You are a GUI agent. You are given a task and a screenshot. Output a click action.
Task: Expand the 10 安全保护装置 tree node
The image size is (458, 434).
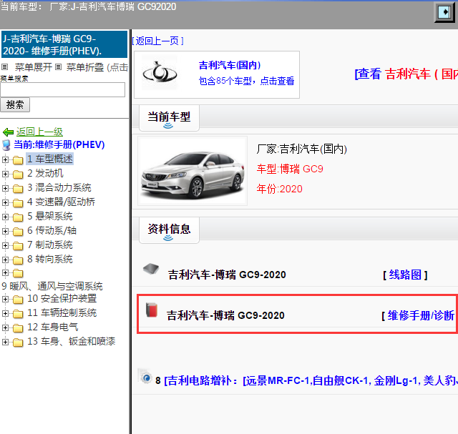[x=5, y=299]
